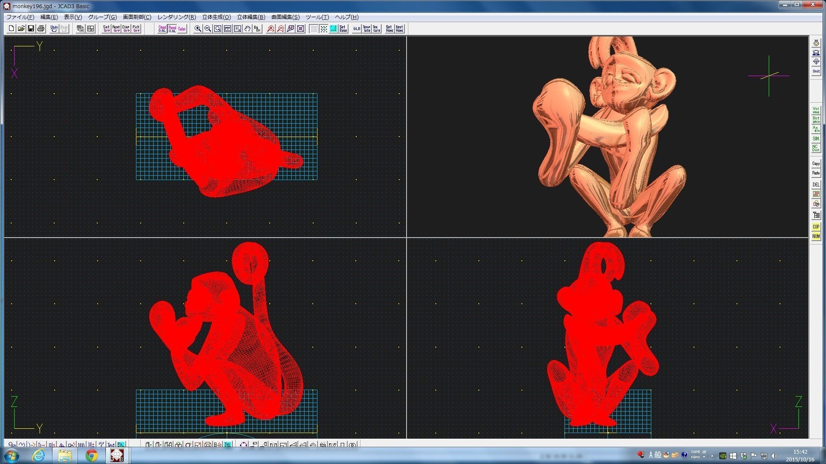Open the 立体生成(O) menu
Screen dimensions: 826x464
(216, 17)
